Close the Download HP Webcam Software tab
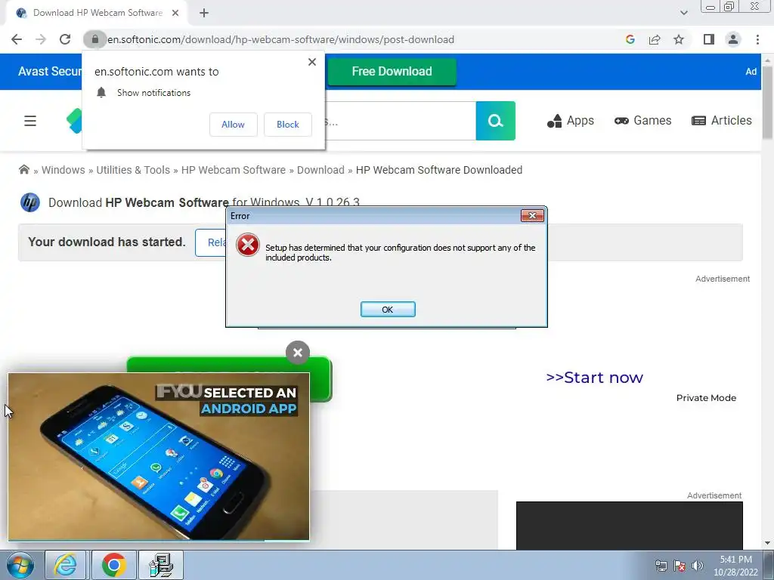The width and height of the screenshot is (774, 580). (175, 14)
